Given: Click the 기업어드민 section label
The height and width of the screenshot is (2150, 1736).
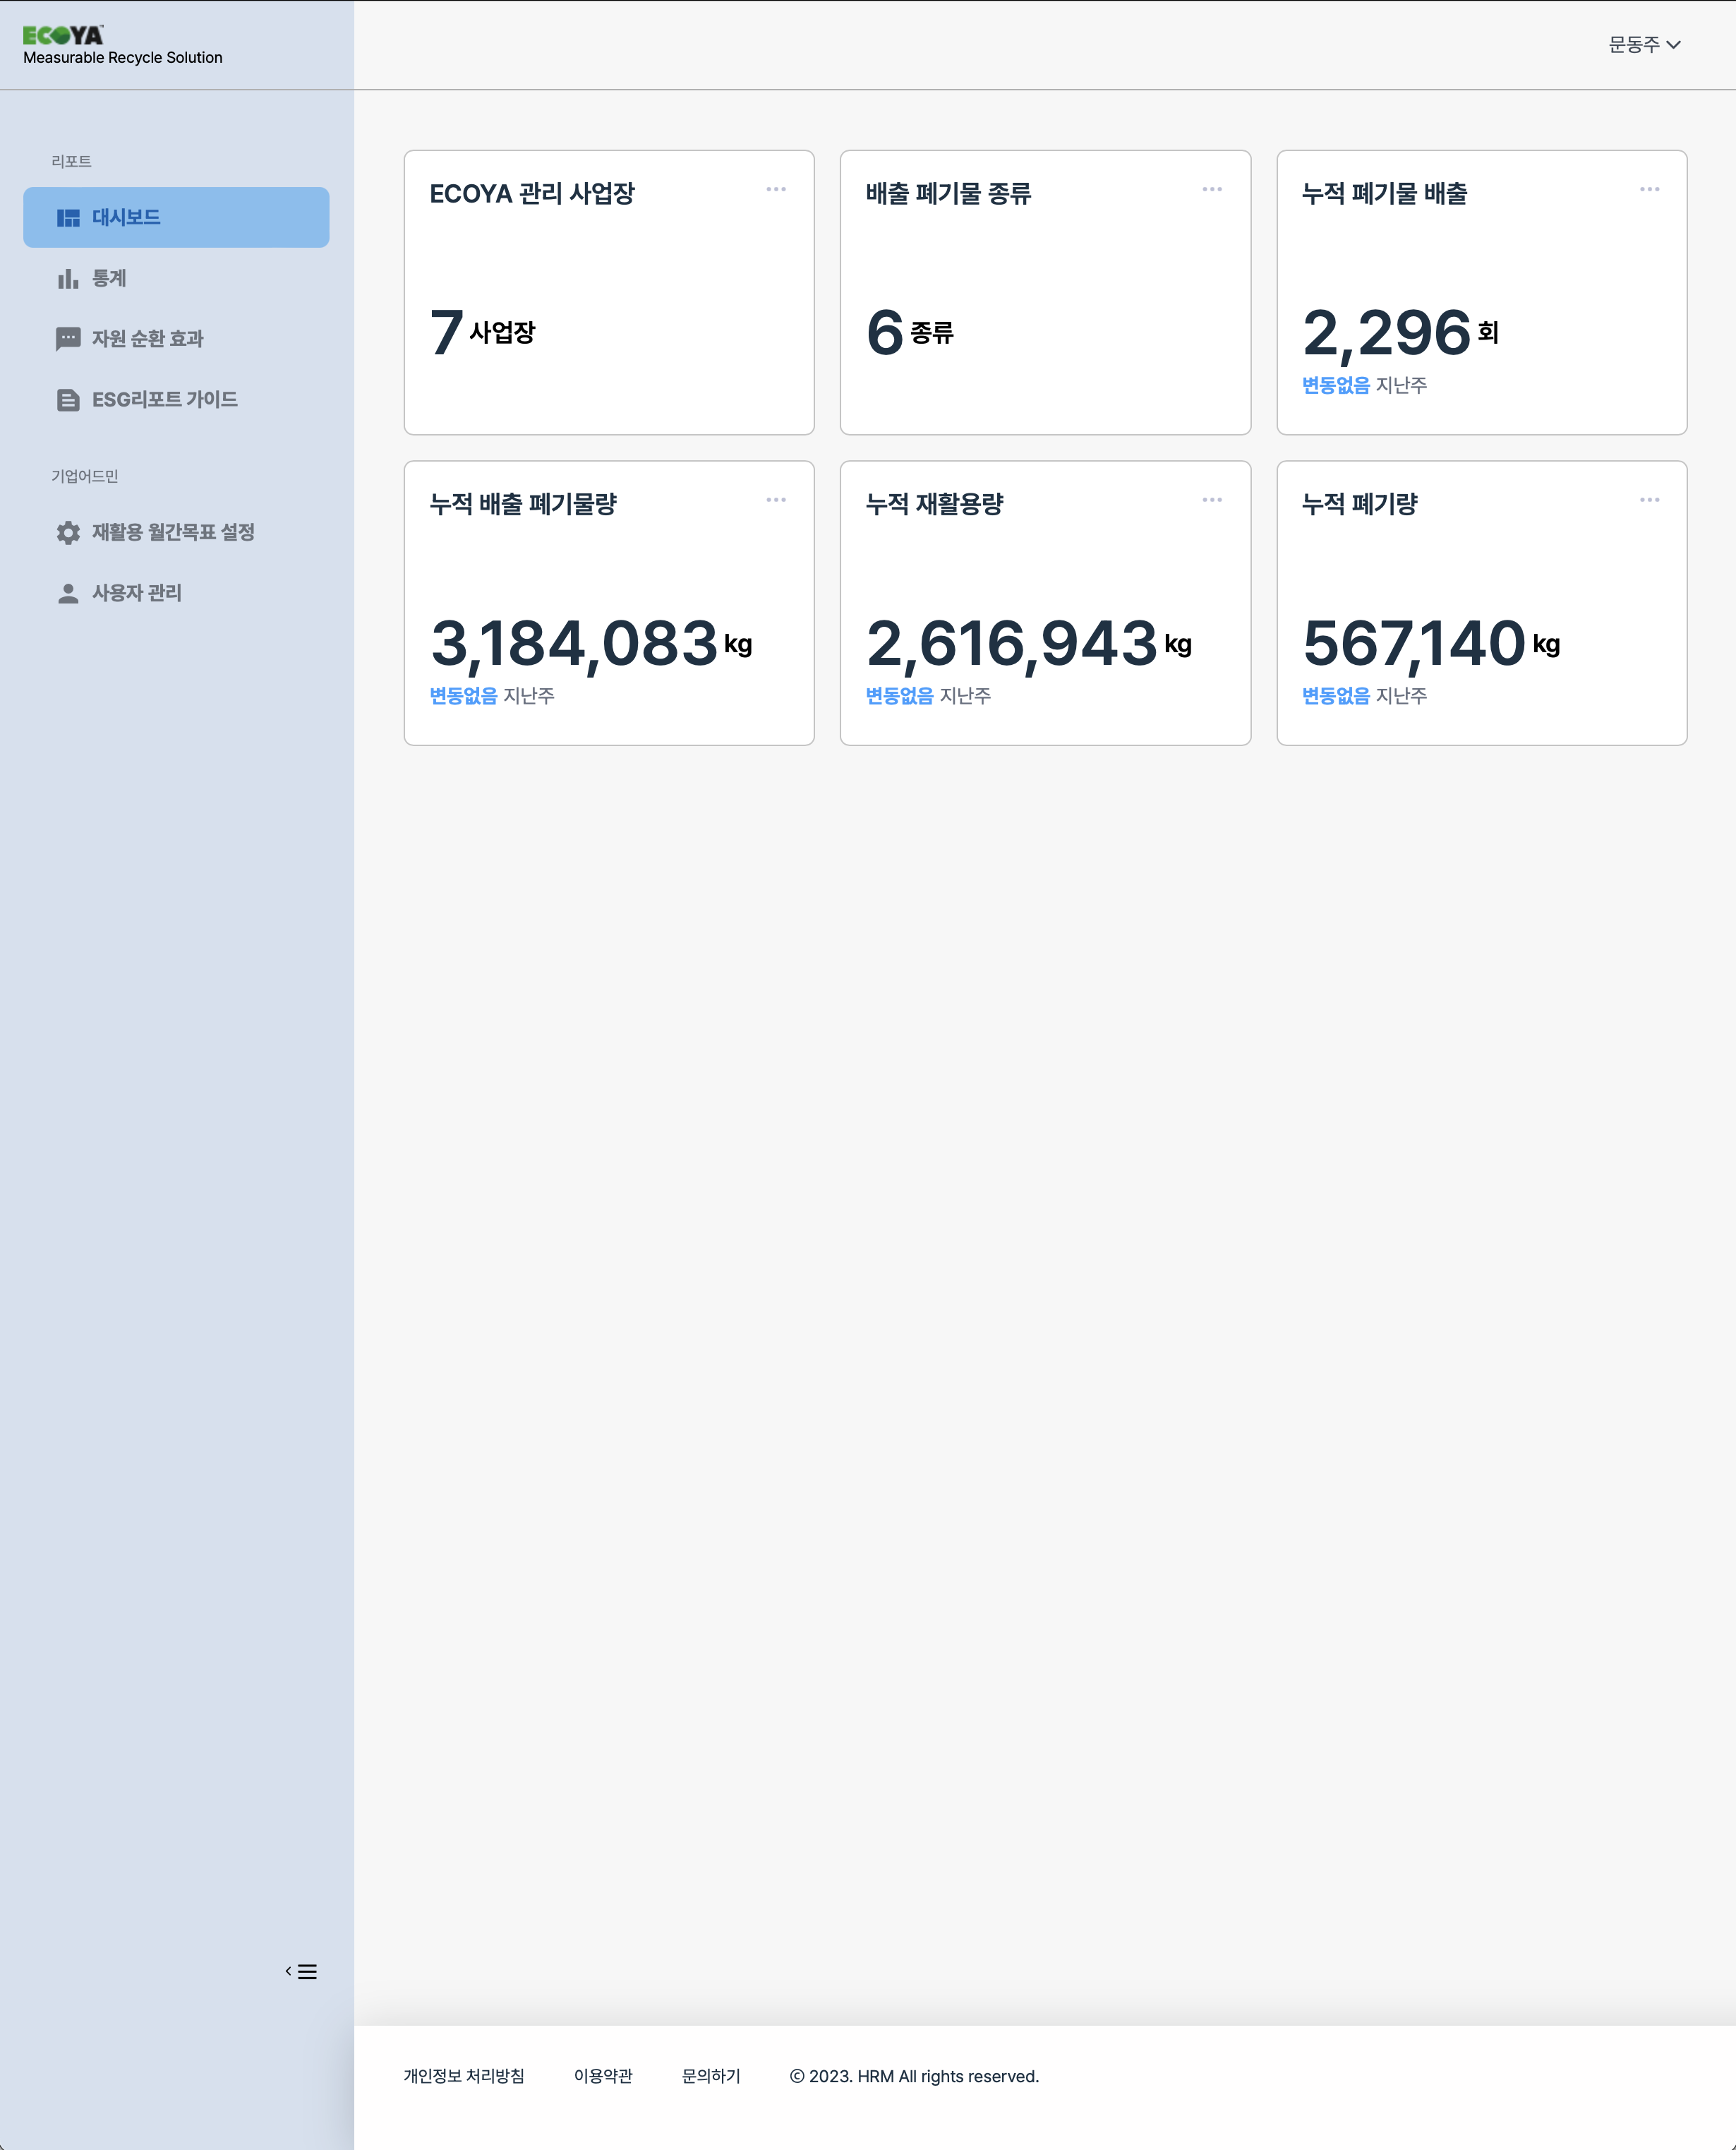Looking at the screenshot, I should coord(85,477).
